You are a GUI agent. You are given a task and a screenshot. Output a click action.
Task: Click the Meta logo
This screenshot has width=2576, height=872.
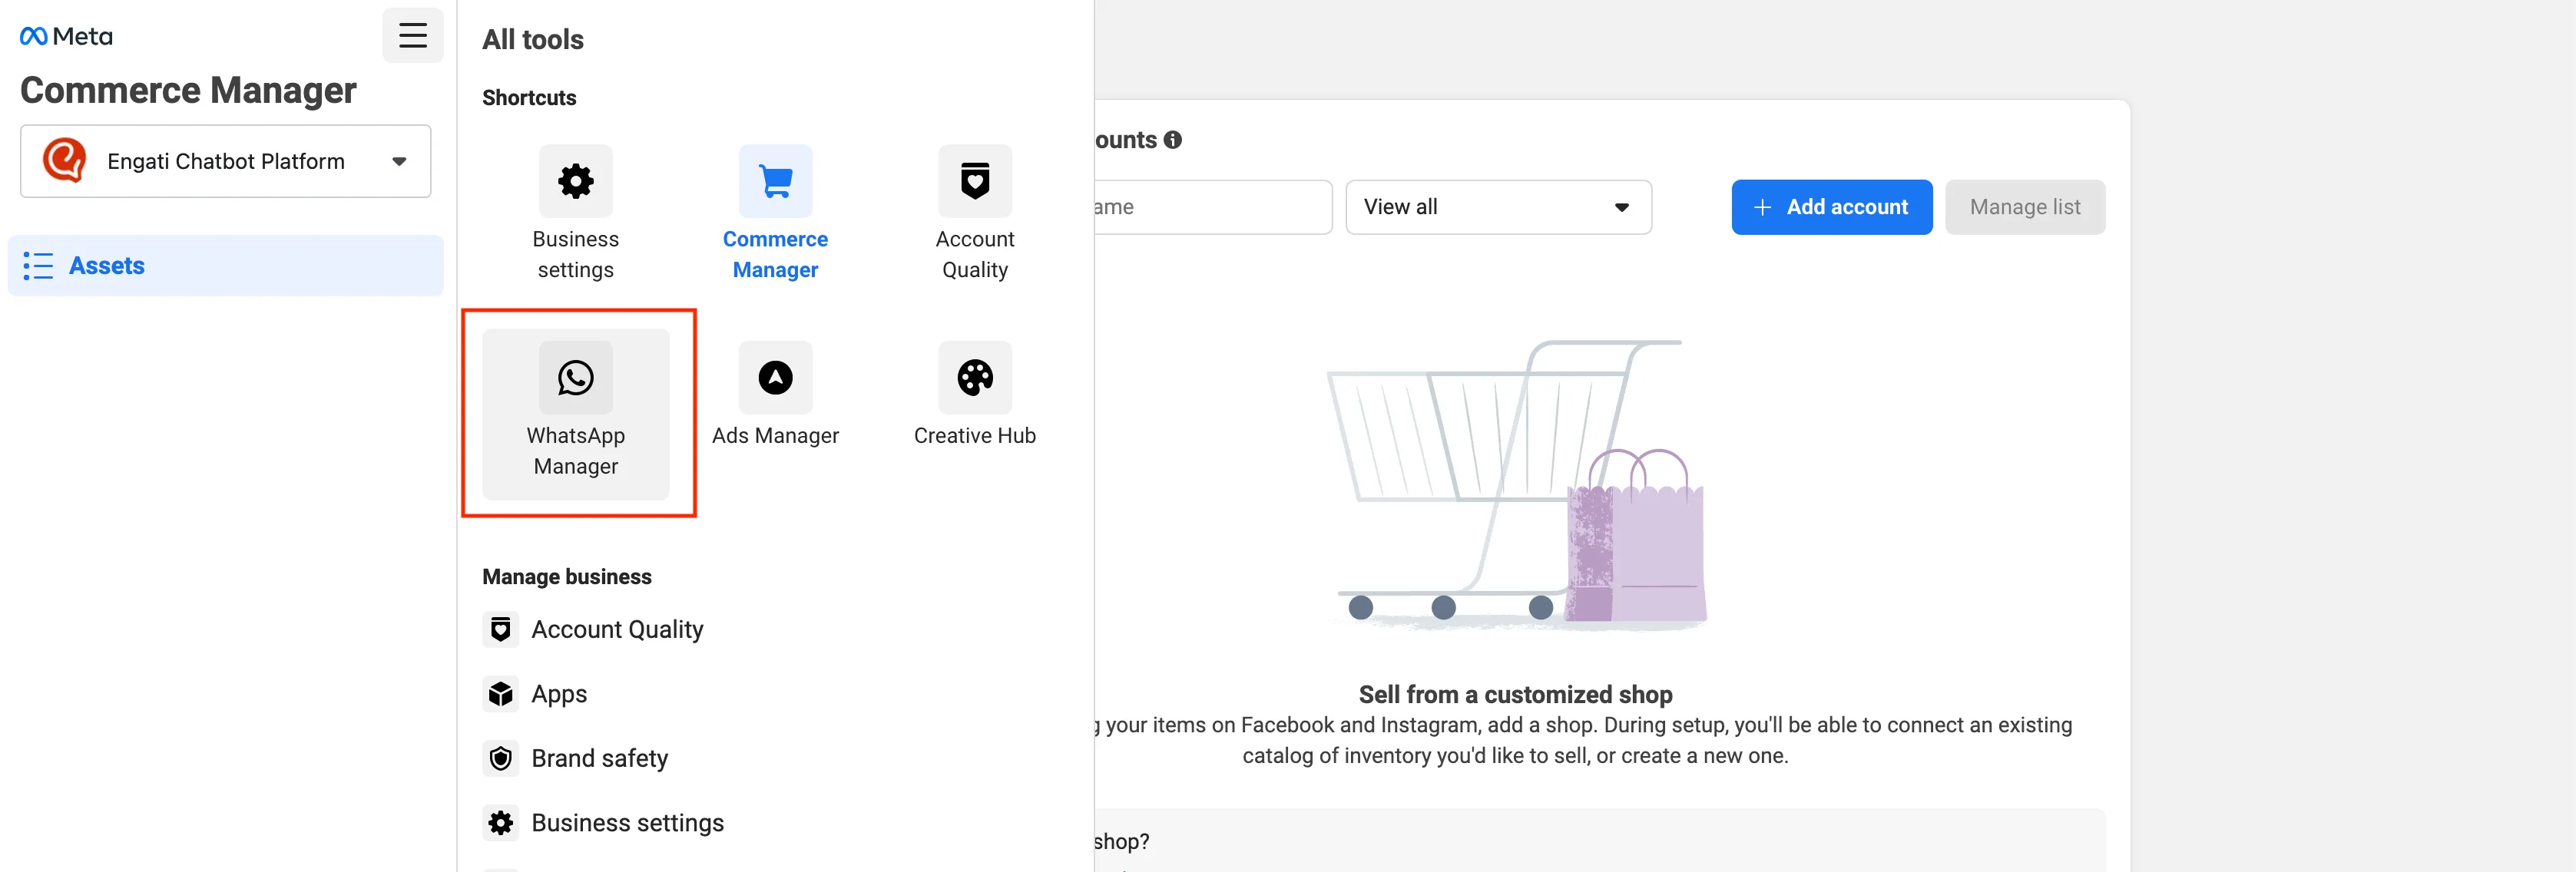pyautogui.click(x=66, y=36)
